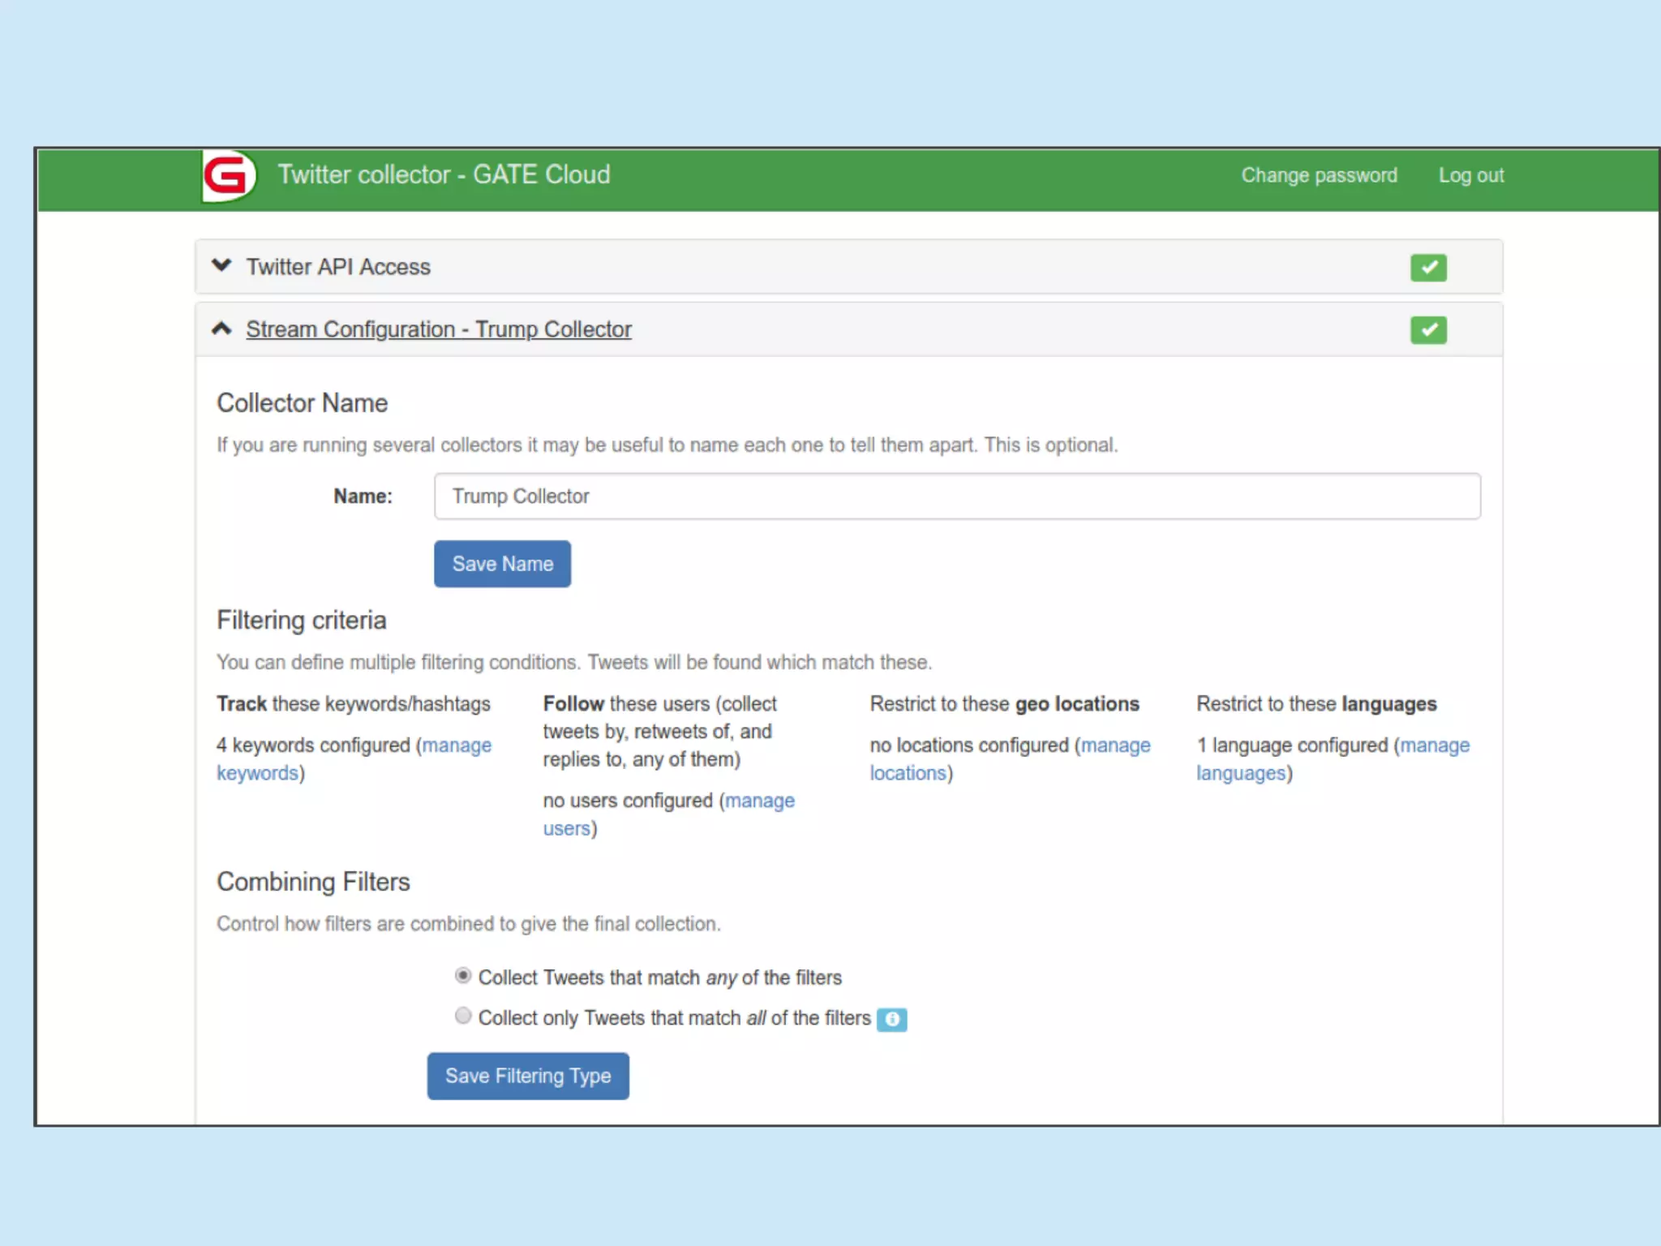Select match any of the filters radio
Image resolution: width=1661 pixels, height=1246 pixels.
pyautogui.click(x=463, y=975)
